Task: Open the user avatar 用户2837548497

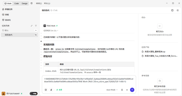Action: pyautogui.click(x=3, y=94)
